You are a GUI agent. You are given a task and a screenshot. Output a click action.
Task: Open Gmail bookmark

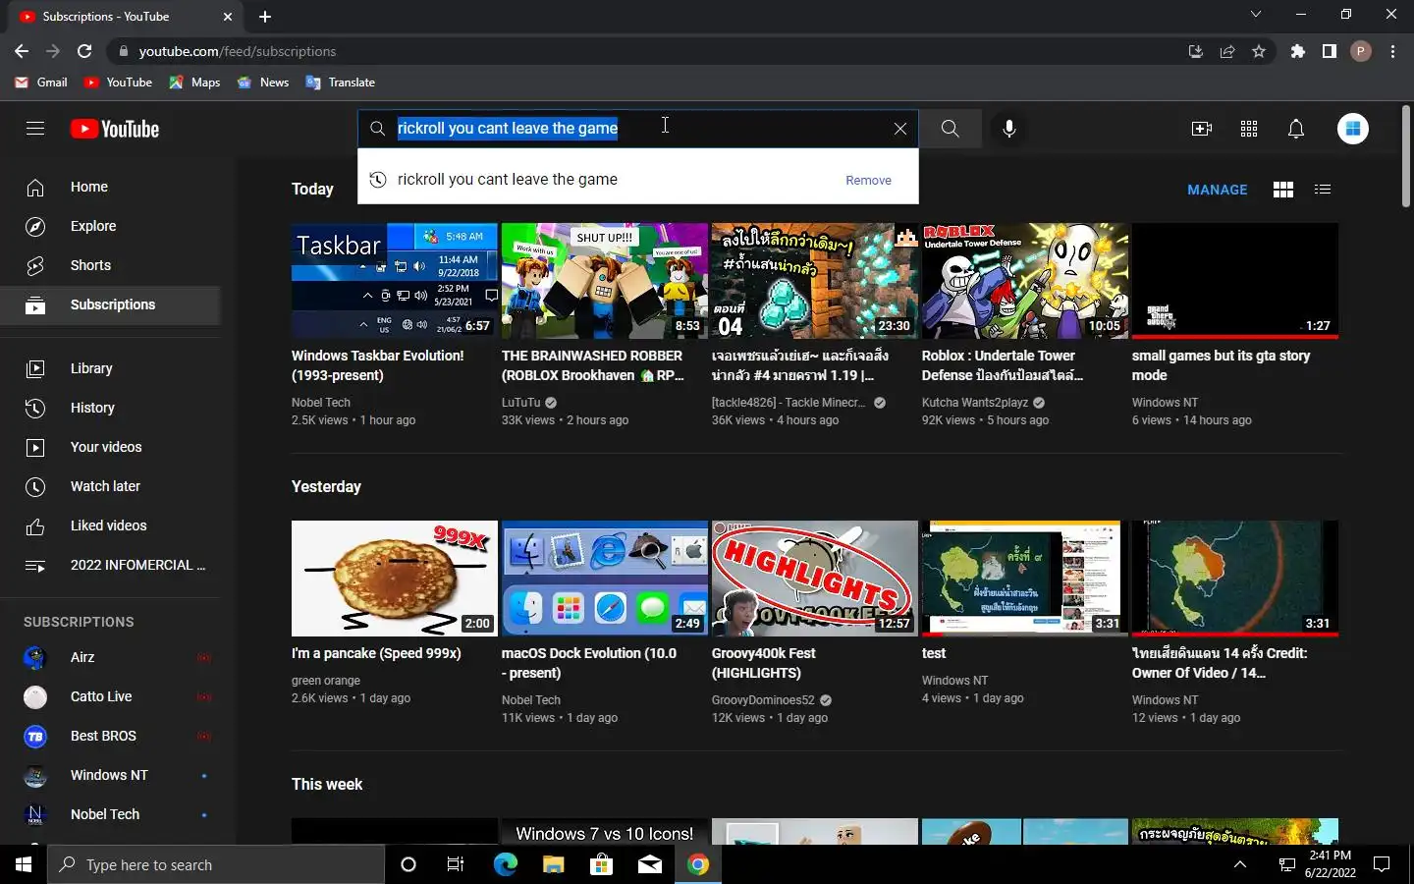point(41,83)
